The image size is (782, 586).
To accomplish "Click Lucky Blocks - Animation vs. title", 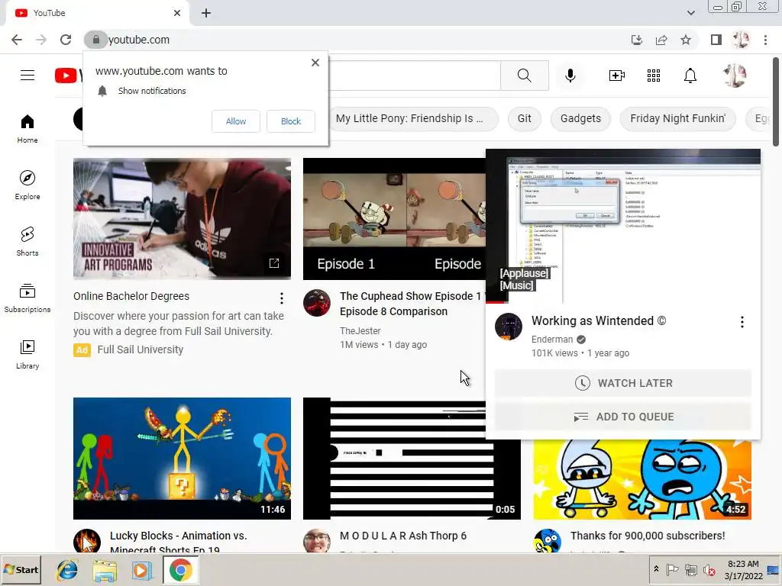I will [x=179, y=542].
